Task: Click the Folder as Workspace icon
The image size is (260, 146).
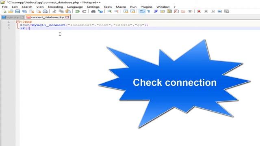Action: pyautogui.click(x=183, y=11)
